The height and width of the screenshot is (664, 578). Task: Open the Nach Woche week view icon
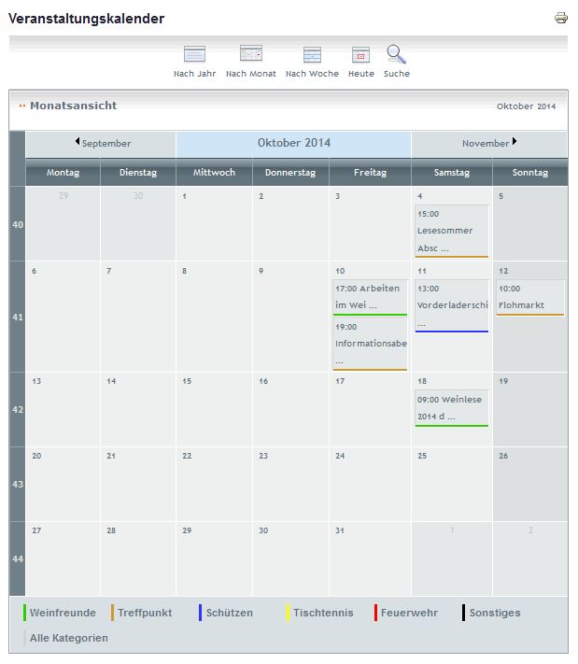click(312, 54)
